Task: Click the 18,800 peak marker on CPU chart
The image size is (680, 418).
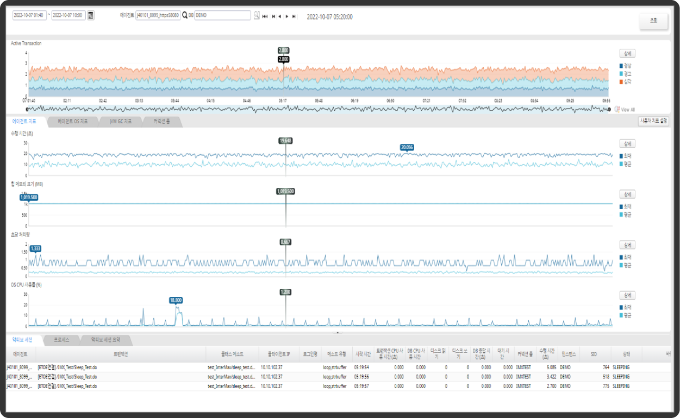Action: (176, 300)
